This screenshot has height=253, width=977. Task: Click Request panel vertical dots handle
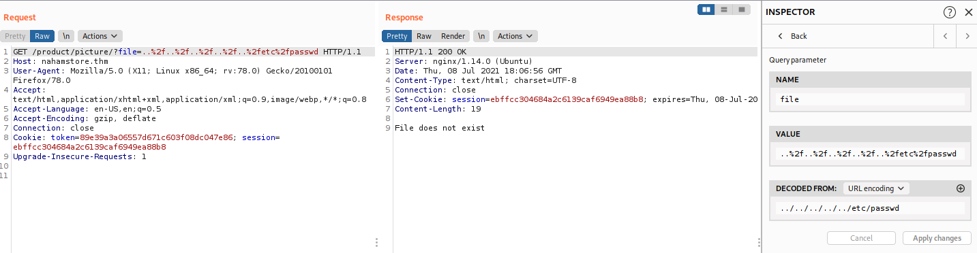coord(376,242)
